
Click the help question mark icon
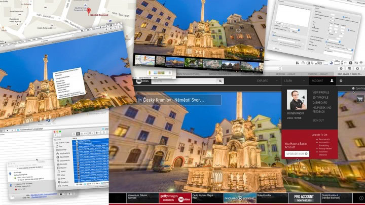pyautogui.click(x=341, y=80)
